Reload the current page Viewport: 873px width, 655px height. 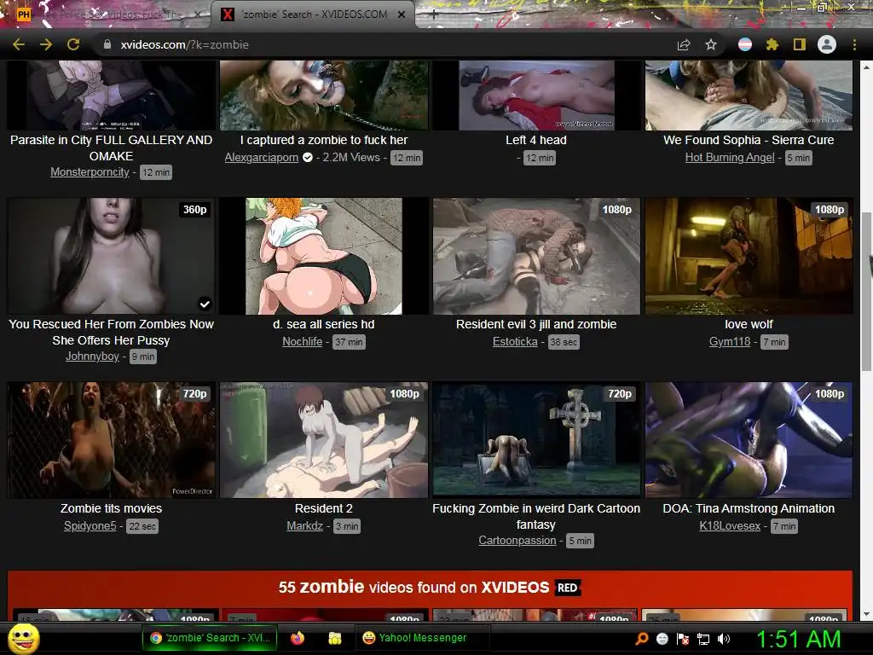pyautogui.click(x=73, y=44)
